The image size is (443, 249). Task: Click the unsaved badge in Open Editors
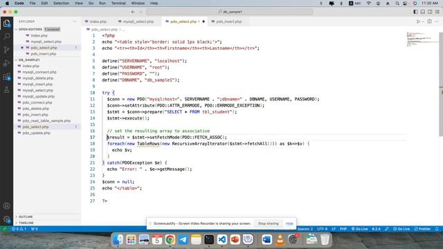click(53, 29)
